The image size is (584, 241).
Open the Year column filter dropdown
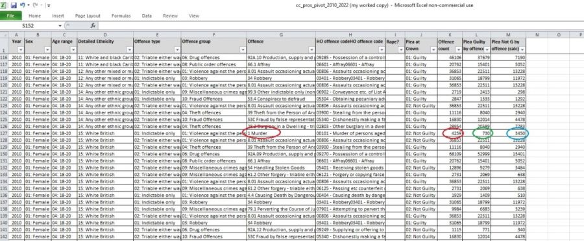(21, 49)
